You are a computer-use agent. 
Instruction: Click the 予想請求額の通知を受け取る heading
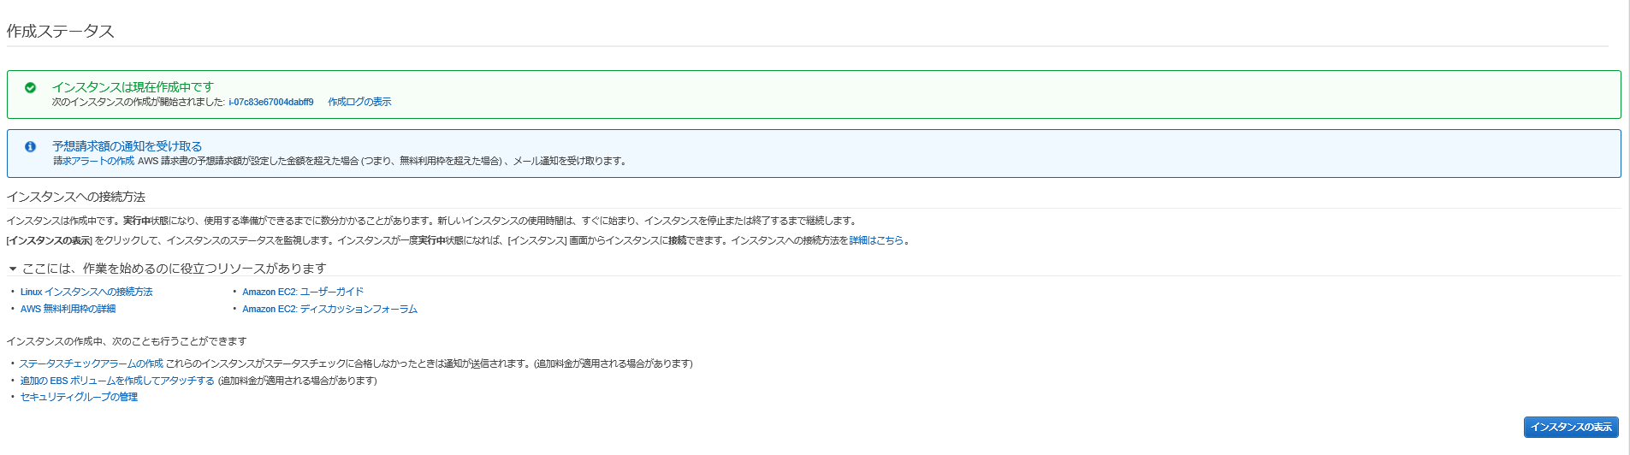click(x=127, y=146)
